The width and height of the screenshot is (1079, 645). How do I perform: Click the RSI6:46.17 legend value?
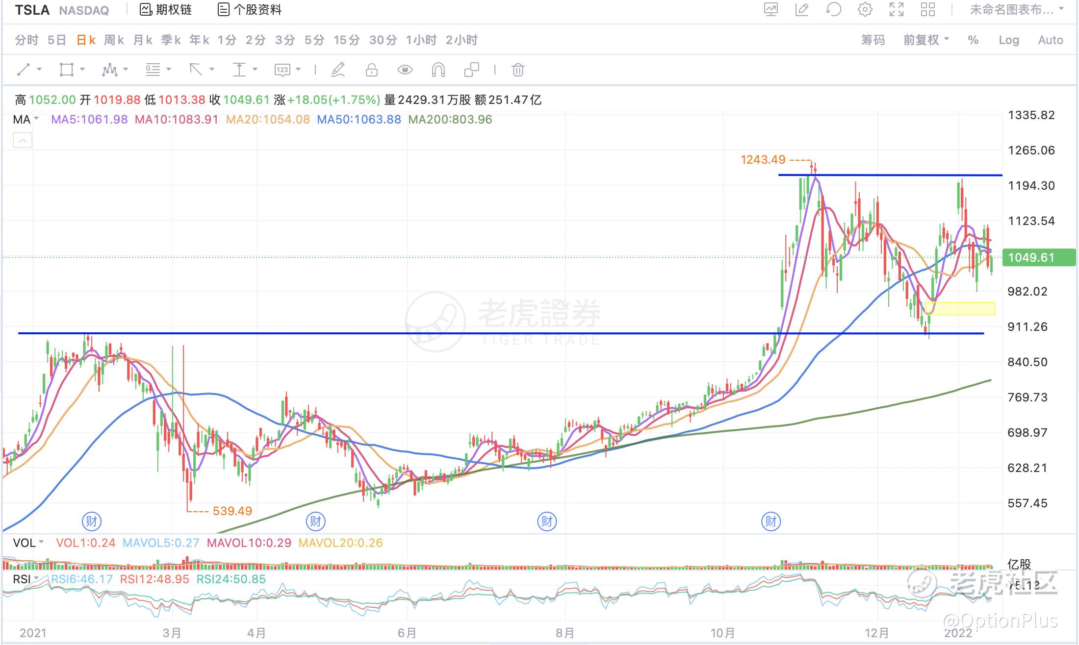pyautogui.click(x=82, y=579)
